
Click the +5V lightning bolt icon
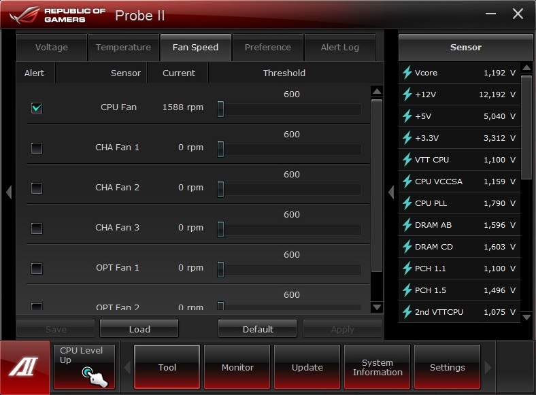pyautogui.click(x=407, y=116)
